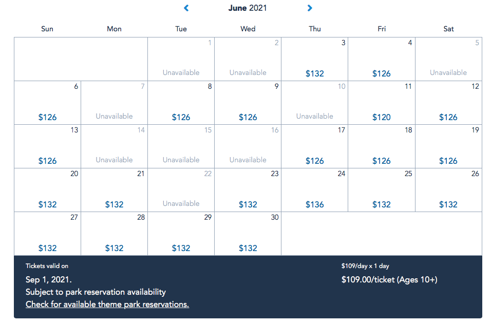This screenshot has width=491, height=324.
Task: Select June 9 on calendar
Action: tap(248, 103)
